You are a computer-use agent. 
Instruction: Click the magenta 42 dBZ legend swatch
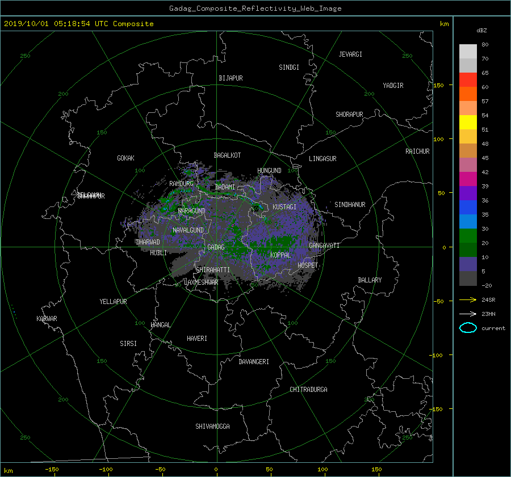[468, 179]
